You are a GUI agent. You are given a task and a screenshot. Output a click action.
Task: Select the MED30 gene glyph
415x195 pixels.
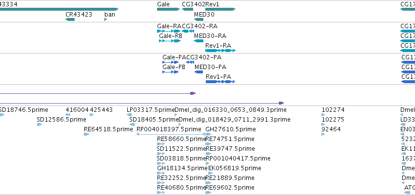198,19
